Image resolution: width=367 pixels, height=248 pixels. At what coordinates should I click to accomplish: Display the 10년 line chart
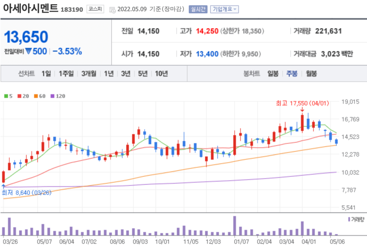click(x=162, y=74)
